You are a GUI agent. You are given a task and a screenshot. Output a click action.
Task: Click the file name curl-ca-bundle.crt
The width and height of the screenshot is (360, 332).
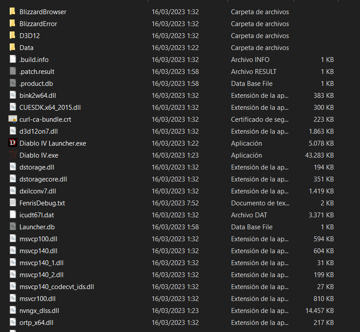coord(45,120)
